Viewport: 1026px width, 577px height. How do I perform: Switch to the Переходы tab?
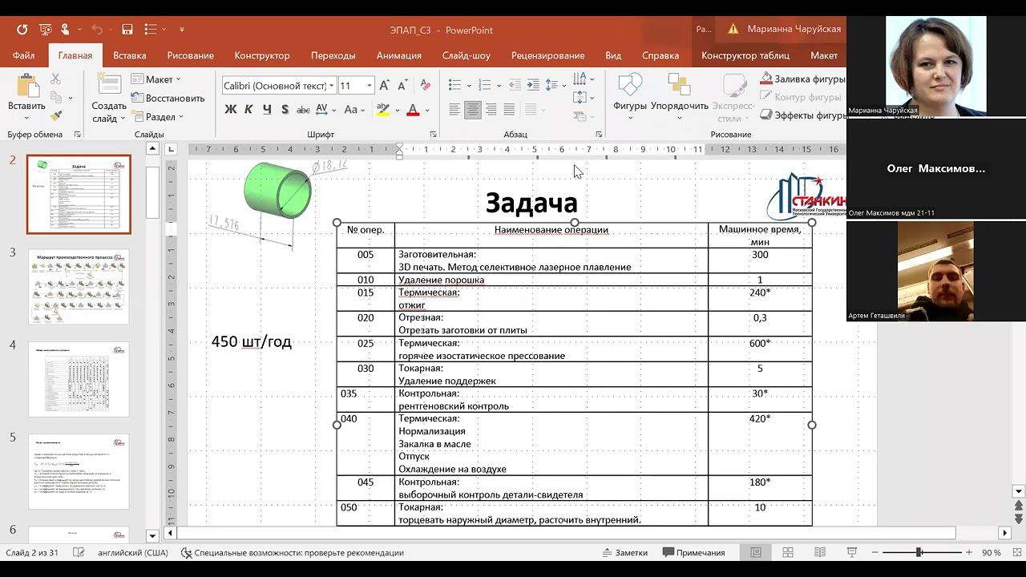click(x=333, y=55)
